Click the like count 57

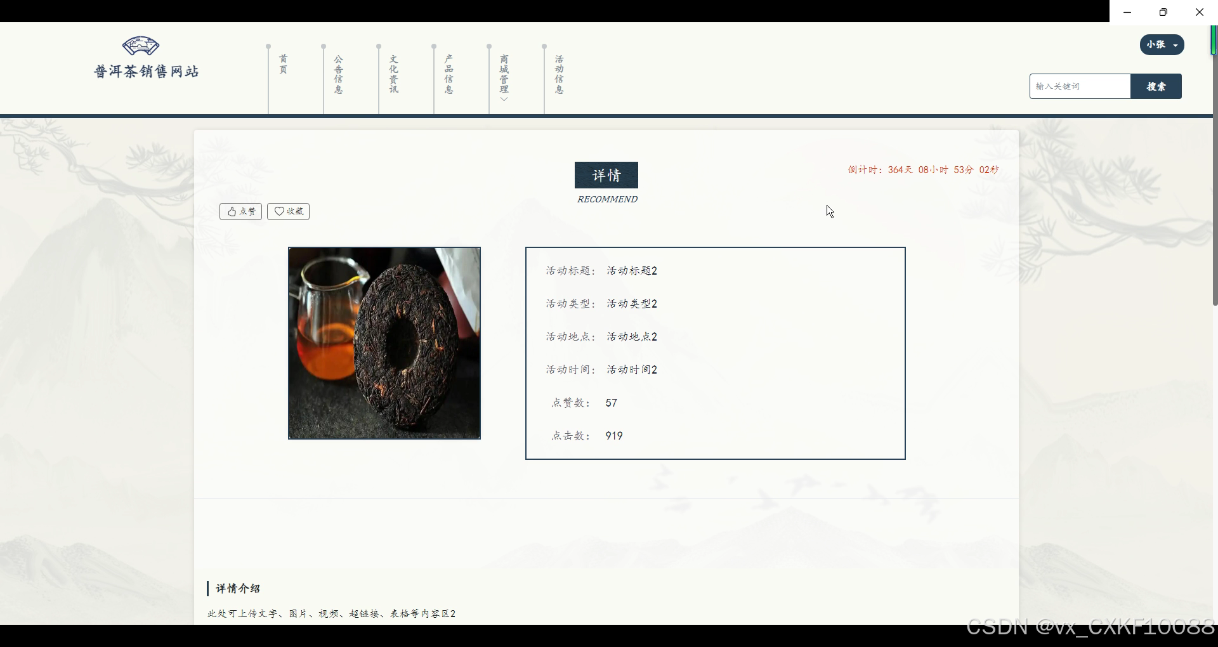(x=612, y=403)
